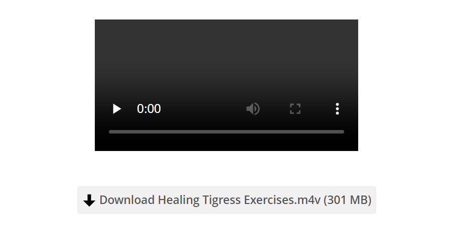Screen dimensions: 451x227
Task: Enter fullscreen mode via the fullscreen icon
Action: [x=295, y=109]
